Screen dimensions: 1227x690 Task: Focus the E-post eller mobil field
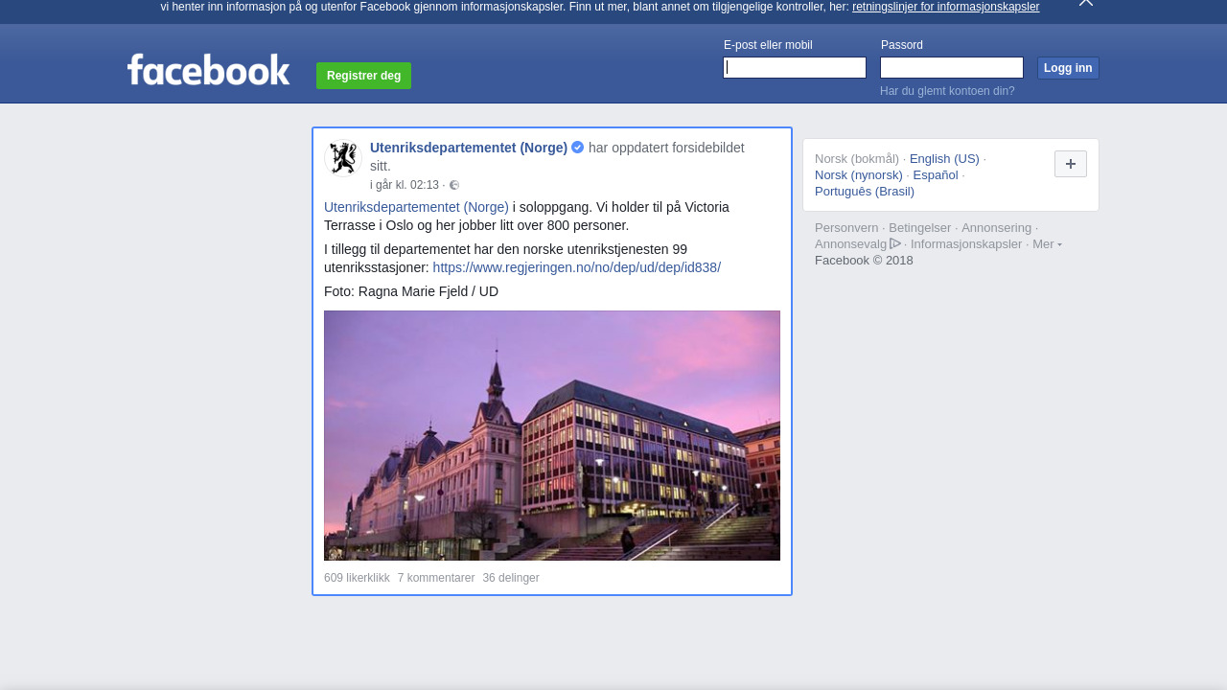[x=795, y=67]
